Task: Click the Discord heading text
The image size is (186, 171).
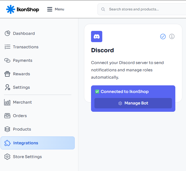Action: [x=102, y=50]
